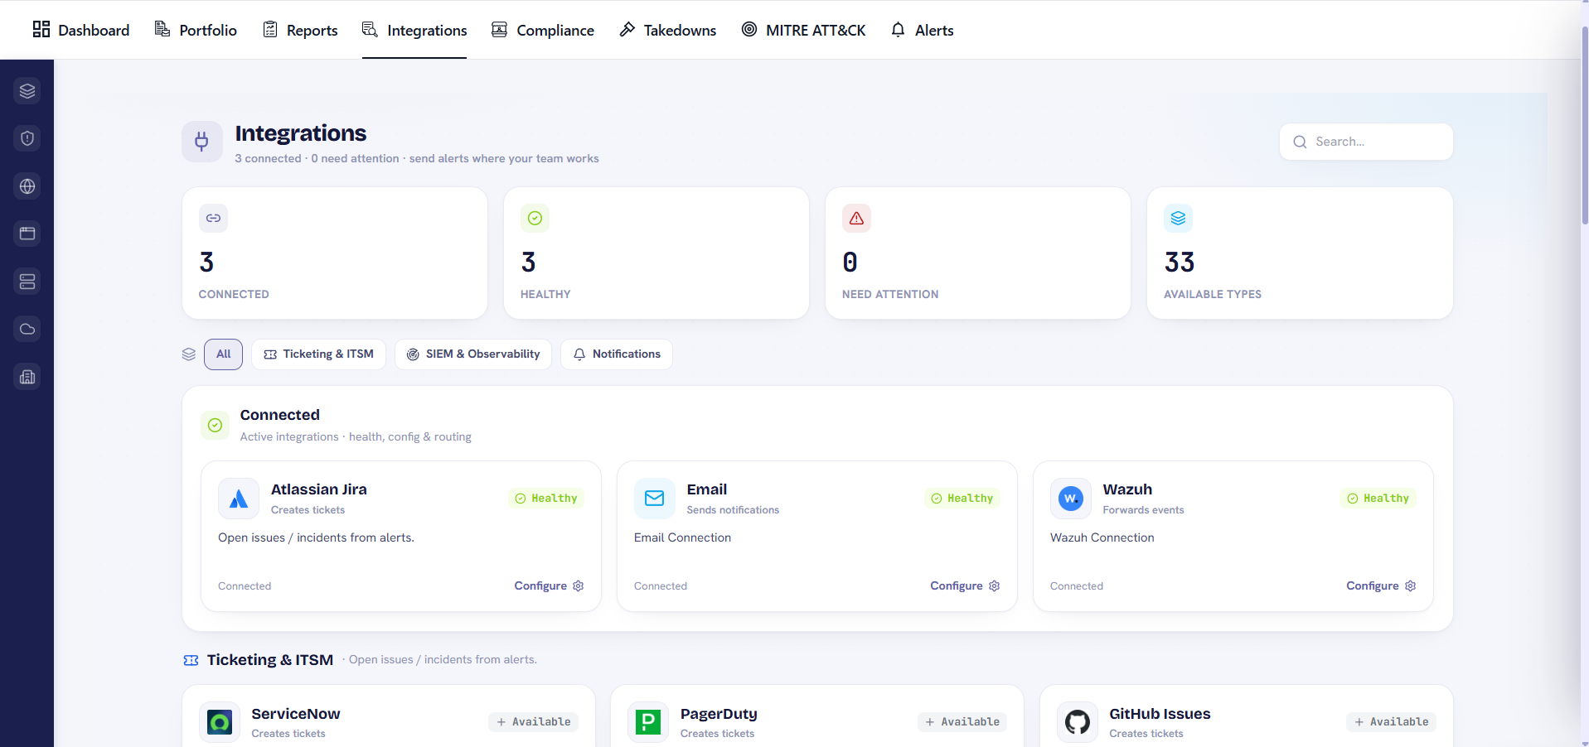Viewport: 1589px width, 747px height.
Task: Open the cloud icon in left sidebar
Action: click(27, 329)
